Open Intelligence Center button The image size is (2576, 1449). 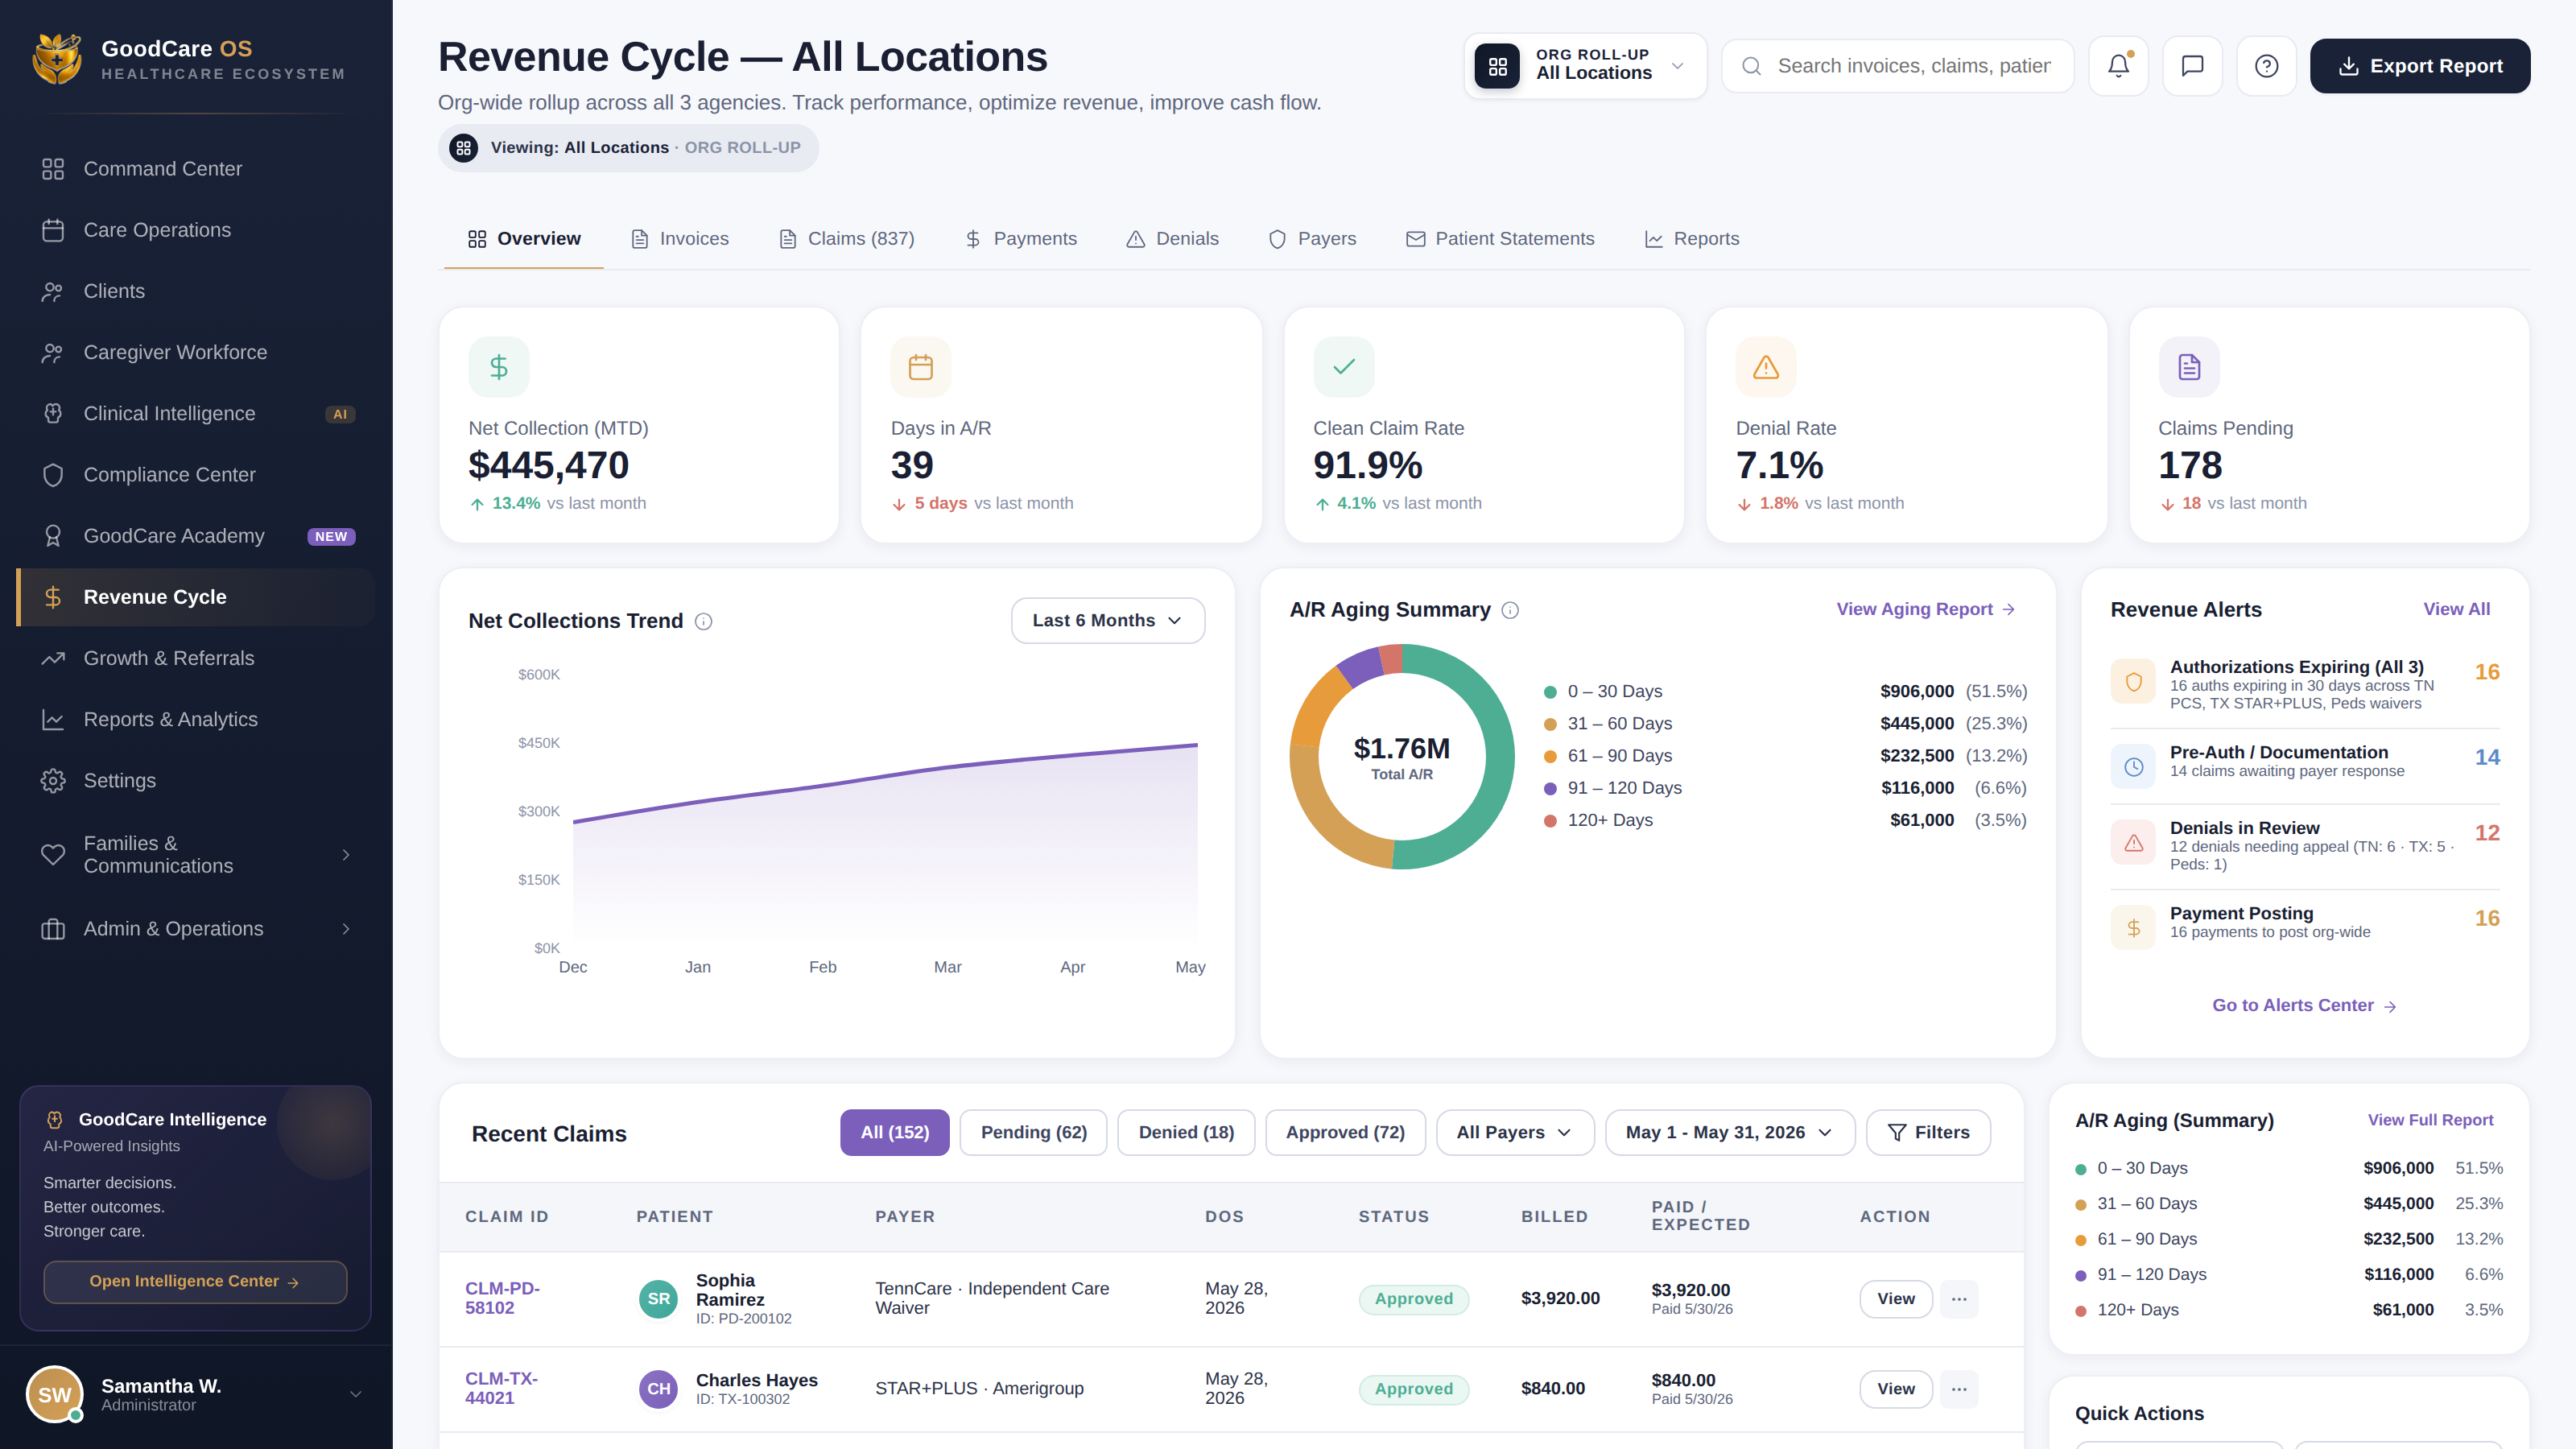click(195, 1282)
